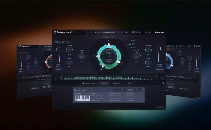211x130 pixels.
Task: Choose the Major scale
Action: point(93,93)
